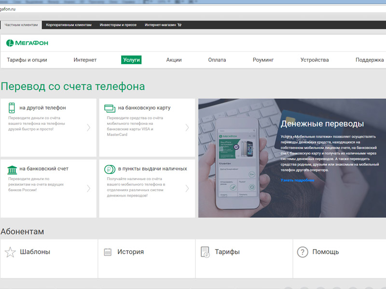Click the ruble coin cash pickup icon
Image resolution: width=386 pixels, height=289 pixels.
[110, 169]
